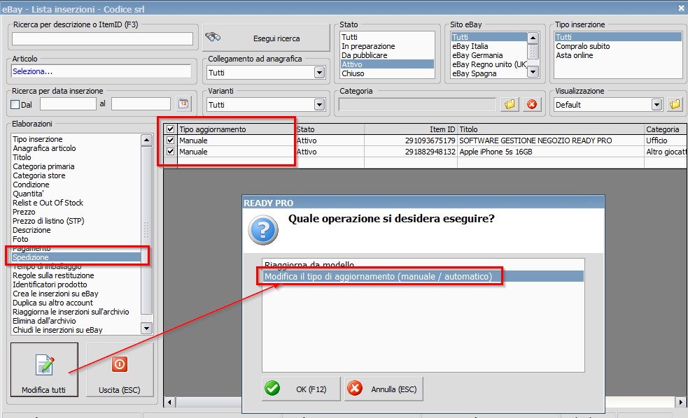Click the table horizontal scroll-left arrow
688x418 pixels.
tap(170, 402)
